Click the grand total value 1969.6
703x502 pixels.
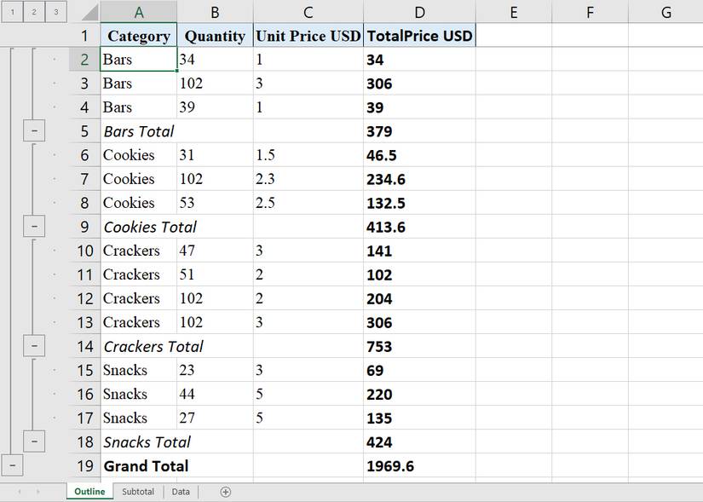[x=419, y=465]
